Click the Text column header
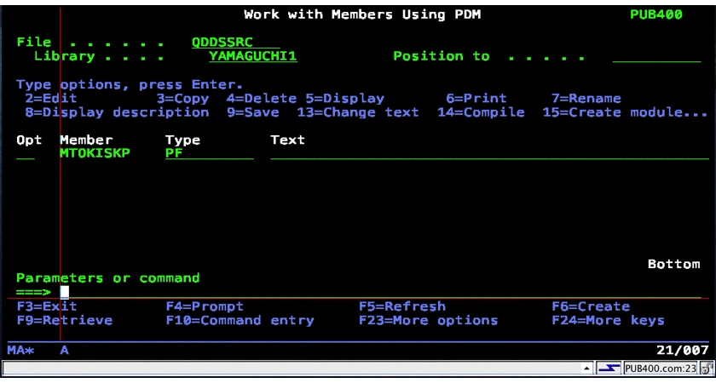 pyautogui.click(x=288, y=140)
